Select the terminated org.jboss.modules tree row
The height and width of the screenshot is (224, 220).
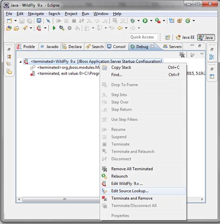click(65, 68)
